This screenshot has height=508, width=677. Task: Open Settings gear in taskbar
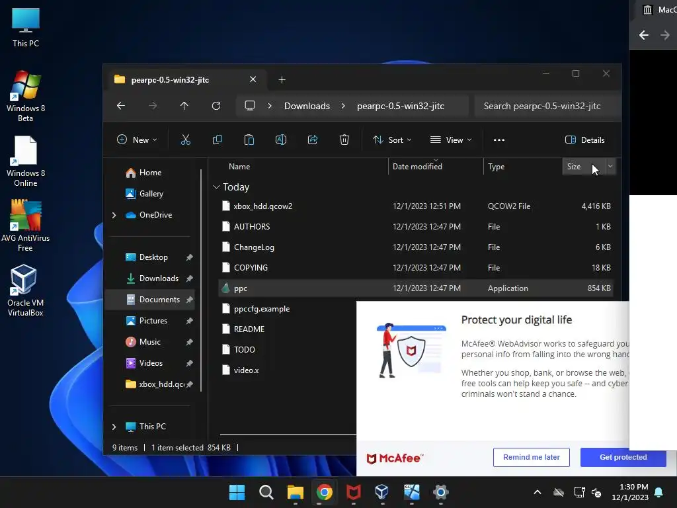(440, 492)
